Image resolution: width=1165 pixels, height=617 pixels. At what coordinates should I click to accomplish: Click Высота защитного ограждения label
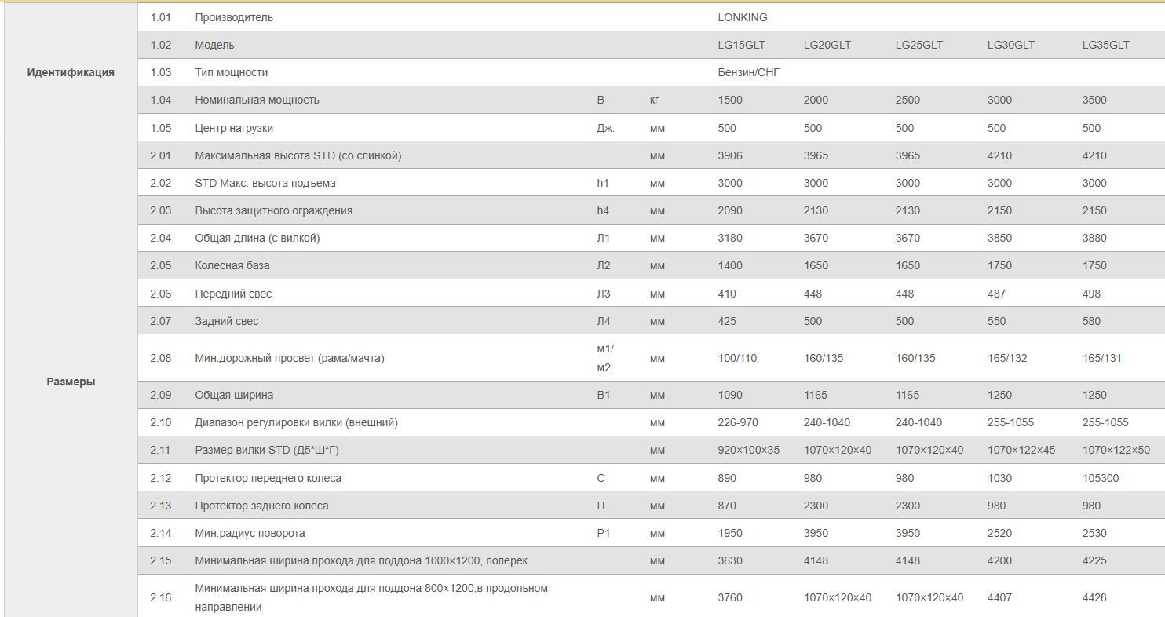tap(274, 210)
